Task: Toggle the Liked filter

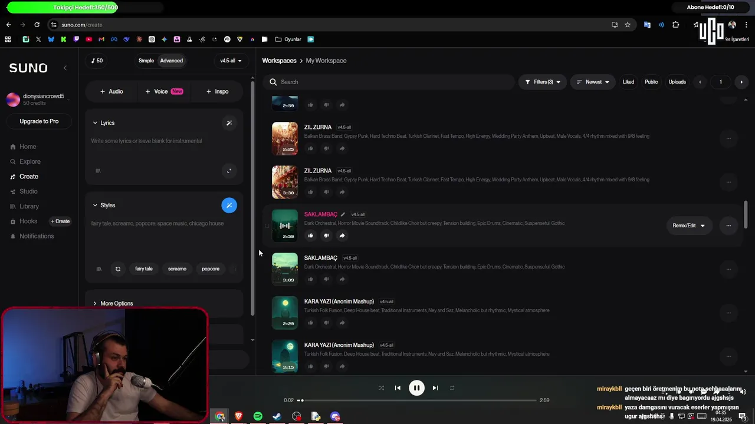Action: pos(628,82)
